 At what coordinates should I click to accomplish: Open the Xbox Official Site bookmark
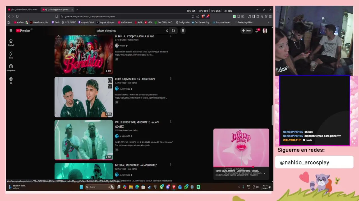point(164,22)
